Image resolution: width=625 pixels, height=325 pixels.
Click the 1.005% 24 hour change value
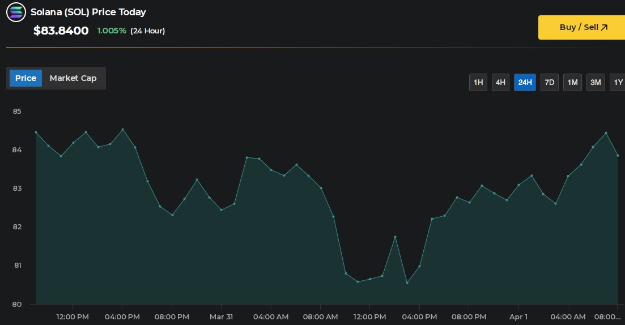pos(112,31)
